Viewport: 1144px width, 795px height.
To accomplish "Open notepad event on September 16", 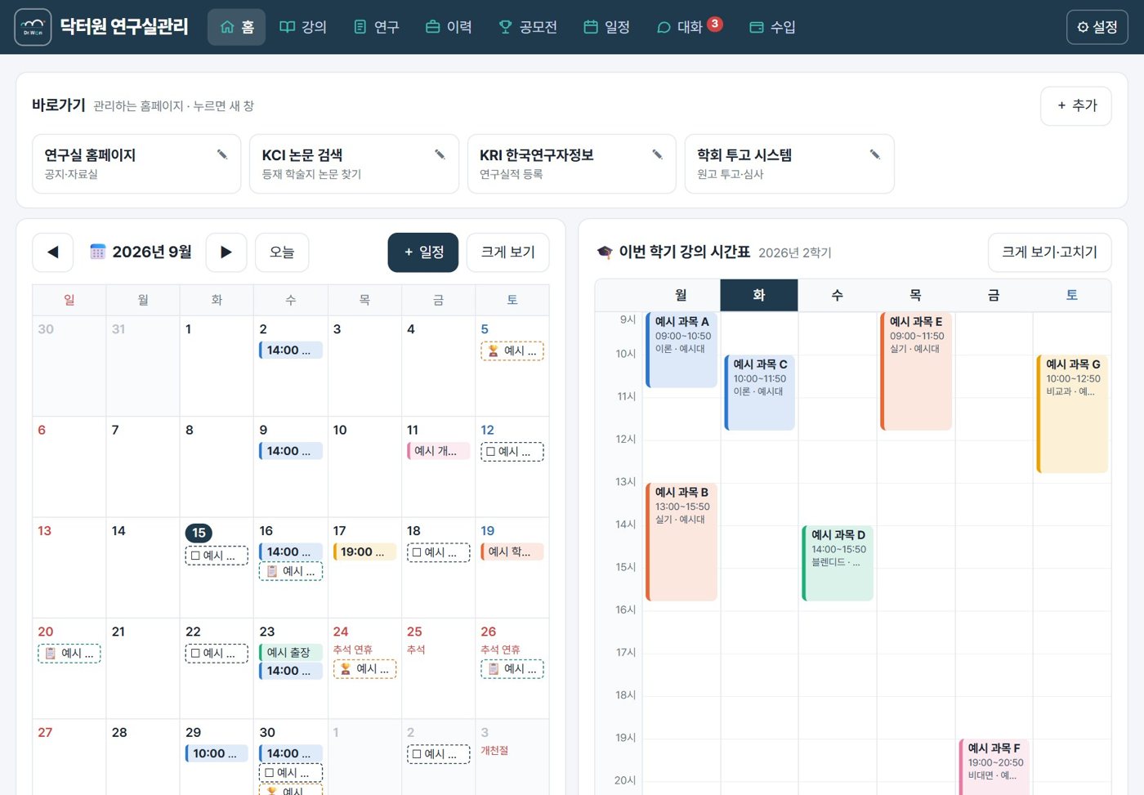I will pos(291,571).
